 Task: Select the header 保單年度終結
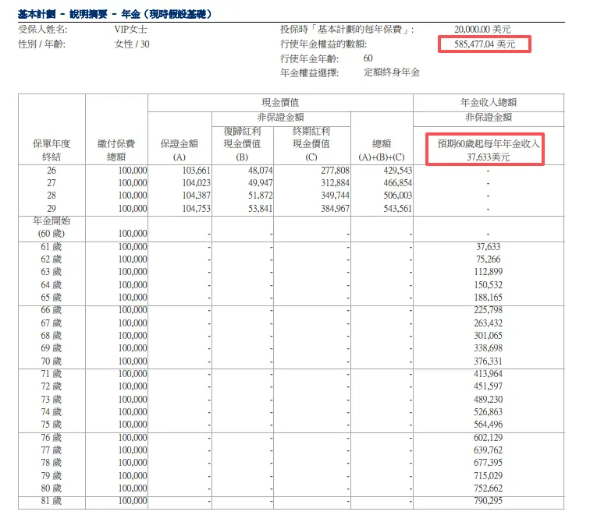[52, 150]
